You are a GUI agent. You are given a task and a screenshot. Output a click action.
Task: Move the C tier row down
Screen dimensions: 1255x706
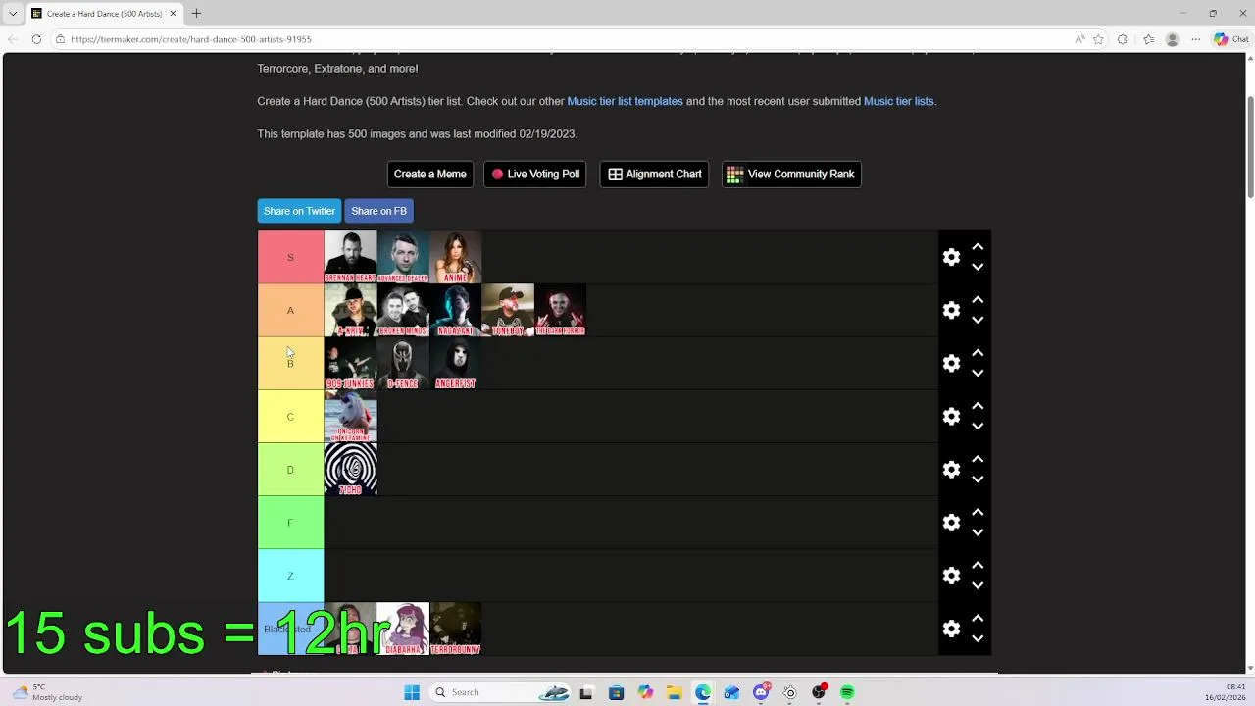978,426
